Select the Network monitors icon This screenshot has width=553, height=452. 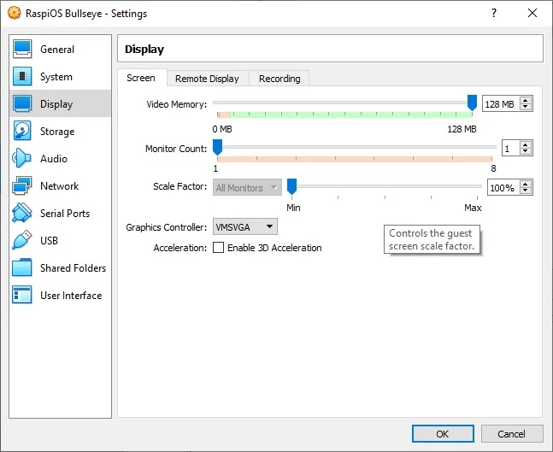point(22,185)
